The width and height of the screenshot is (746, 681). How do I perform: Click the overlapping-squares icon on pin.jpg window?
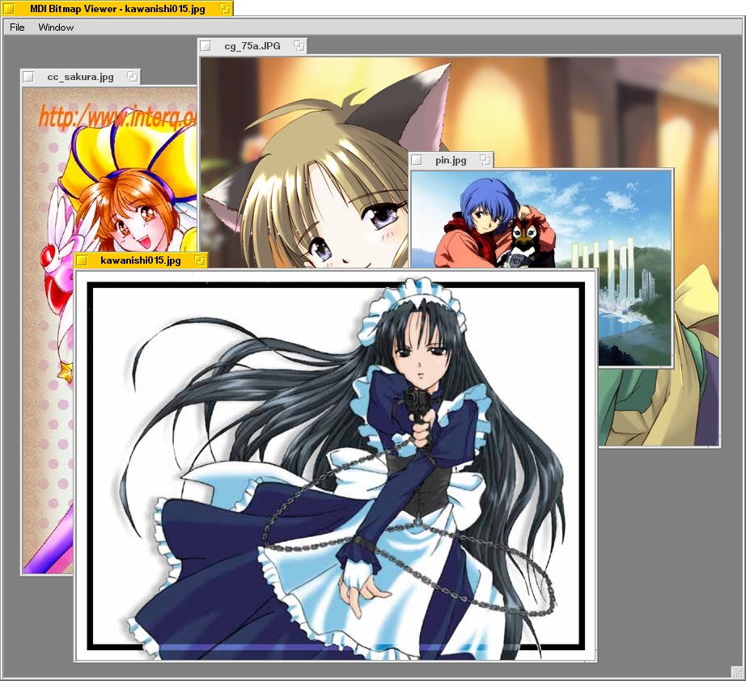(485, 160)
